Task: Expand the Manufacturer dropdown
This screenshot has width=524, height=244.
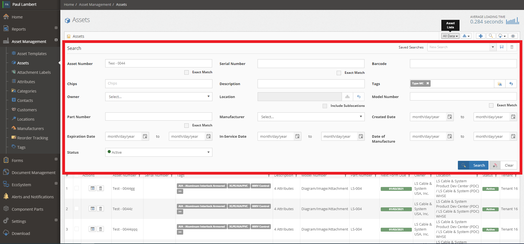Action: pyautogui.click(x=311, y=117)
